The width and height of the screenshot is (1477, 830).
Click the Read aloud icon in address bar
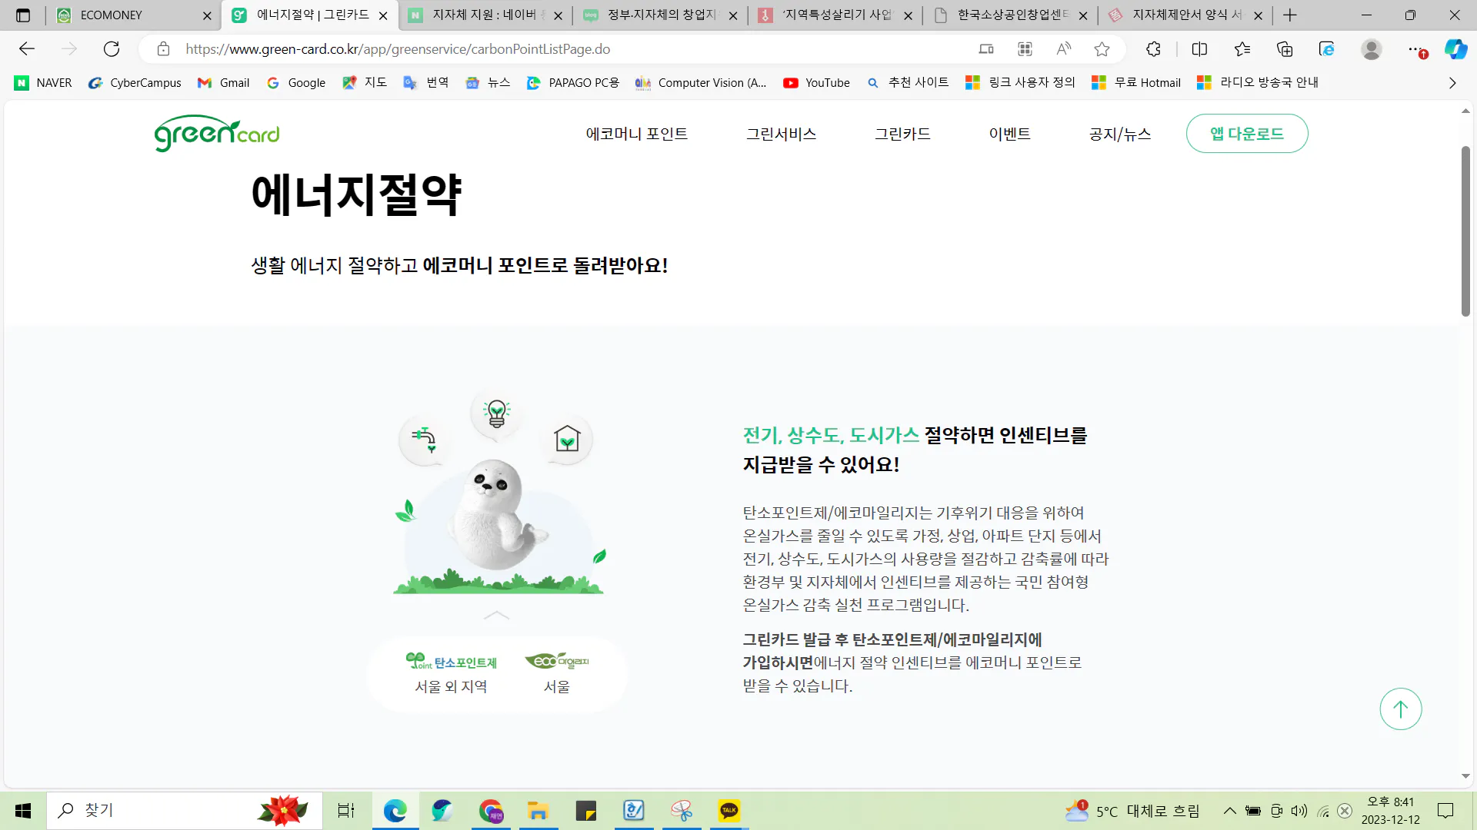[1063, 49]
